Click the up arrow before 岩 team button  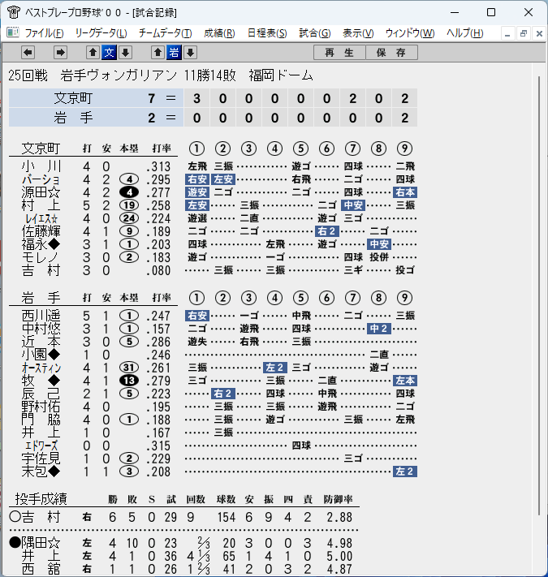(x=157, y=53)
